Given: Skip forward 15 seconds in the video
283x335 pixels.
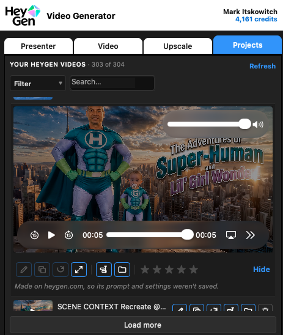Looking at the screenshot, I should [68, 235].
